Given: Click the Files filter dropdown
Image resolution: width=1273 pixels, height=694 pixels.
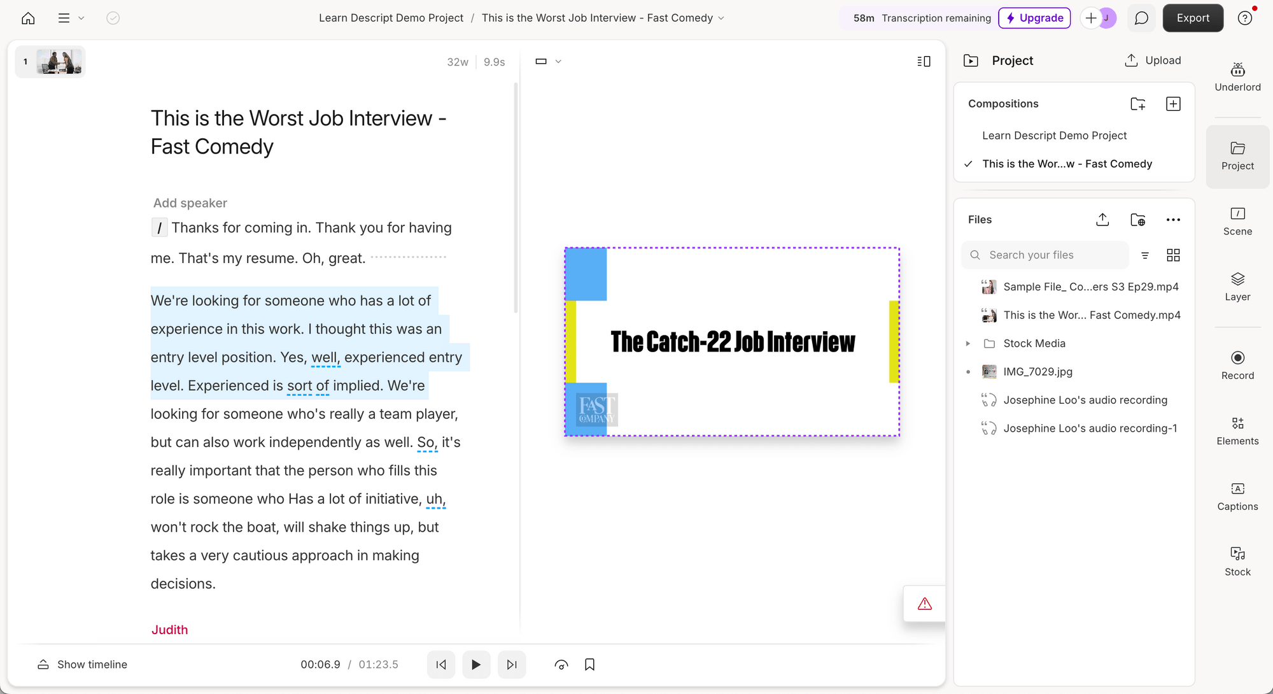Looking at the screenshot, I should coord(1145,255).
